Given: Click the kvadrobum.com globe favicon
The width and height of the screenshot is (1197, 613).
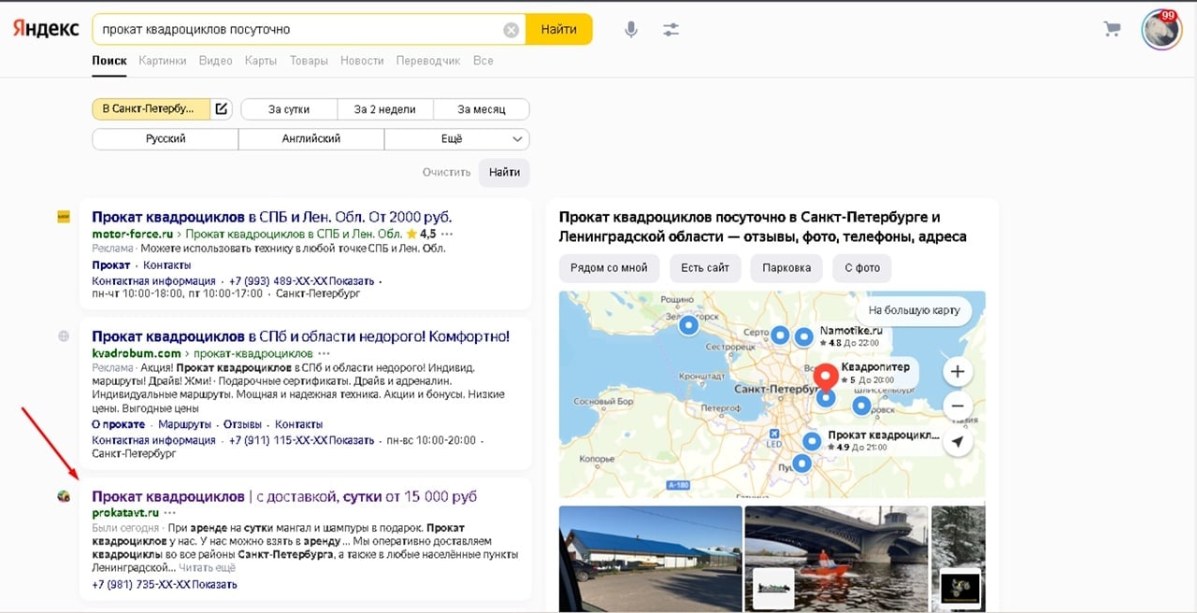Looking at the screenshot, I should [x=64, y=336].
